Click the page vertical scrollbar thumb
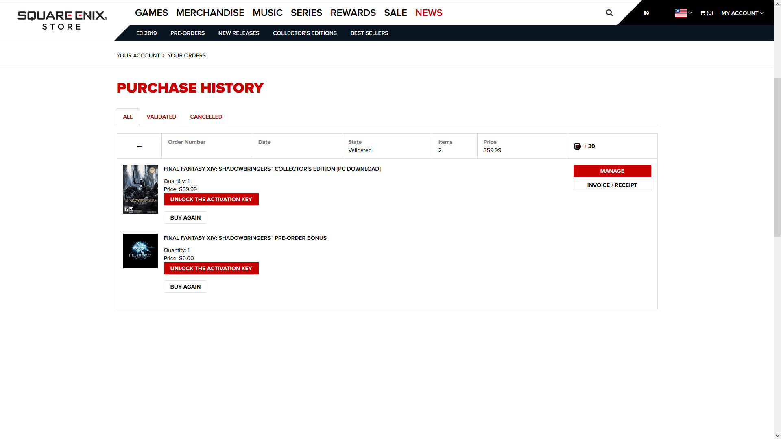 point(777,156)
